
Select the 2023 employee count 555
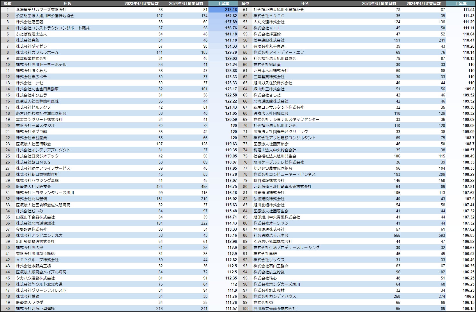click(397, 235)
